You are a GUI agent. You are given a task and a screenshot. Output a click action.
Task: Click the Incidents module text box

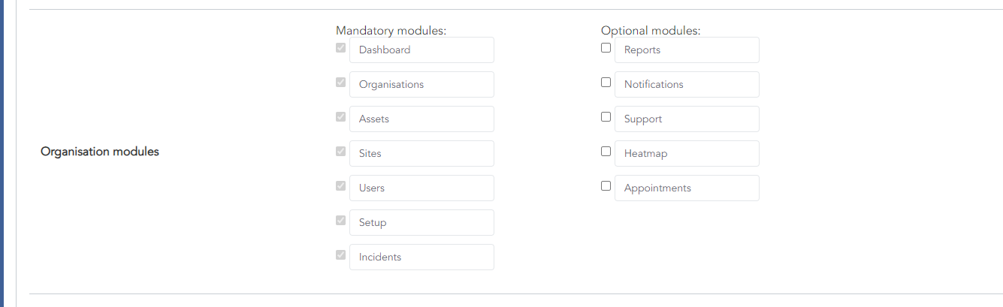pyautogui.click(x=421, y=257)
